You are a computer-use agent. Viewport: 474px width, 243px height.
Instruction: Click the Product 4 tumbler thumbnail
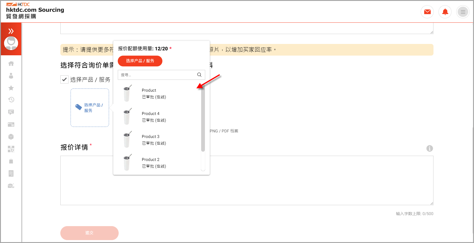point(127,116)
